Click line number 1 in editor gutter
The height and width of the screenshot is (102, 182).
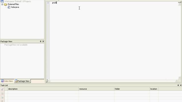click(x=48, y=3)
